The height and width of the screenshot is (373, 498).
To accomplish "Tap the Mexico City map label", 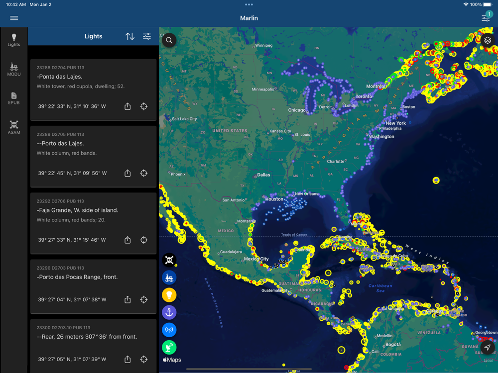I will [256, 259].
